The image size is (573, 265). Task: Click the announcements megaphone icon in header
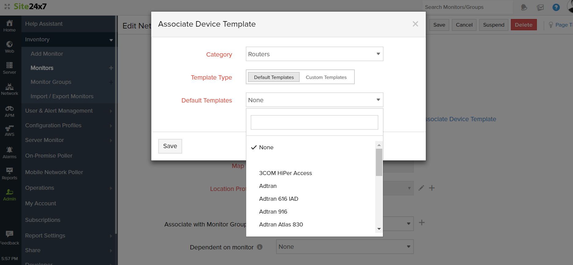pyautogui.click(x=524, y=7)
